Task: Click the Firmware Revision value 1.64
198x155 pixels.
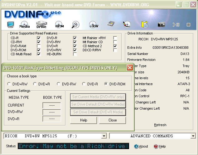Action: click(x=186, y=60)
